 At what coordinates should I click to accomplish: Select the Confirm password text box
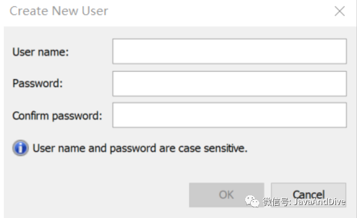(229, 115)
